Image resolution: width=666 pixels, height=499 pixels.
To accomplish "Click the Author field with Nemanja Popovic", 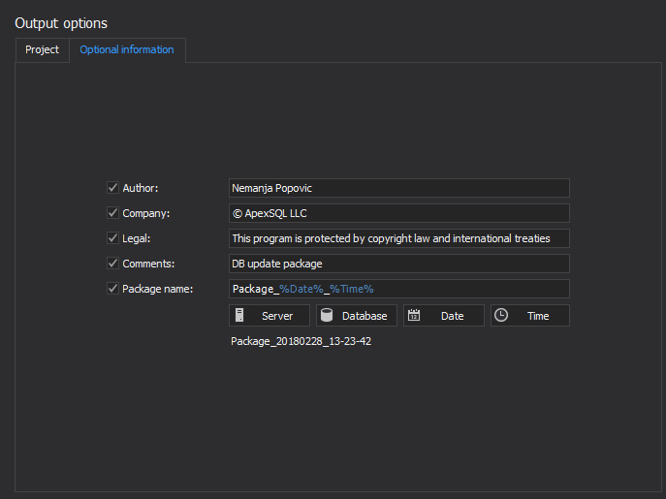I will [x=398, y=188].
